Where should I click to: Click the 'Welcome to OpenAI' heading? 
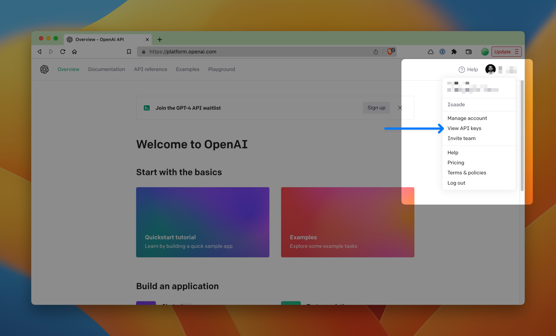pyautogui.click(x=192, y=144)
